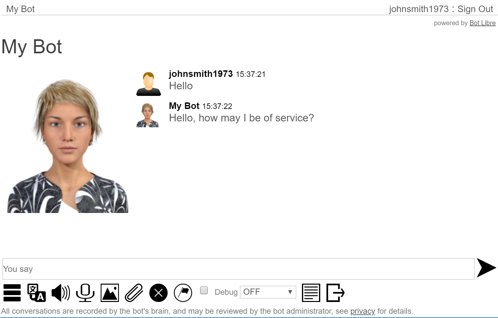The image size is (498, 318).
Task: Click the large My Bot page title
Action: pos(32,47)
